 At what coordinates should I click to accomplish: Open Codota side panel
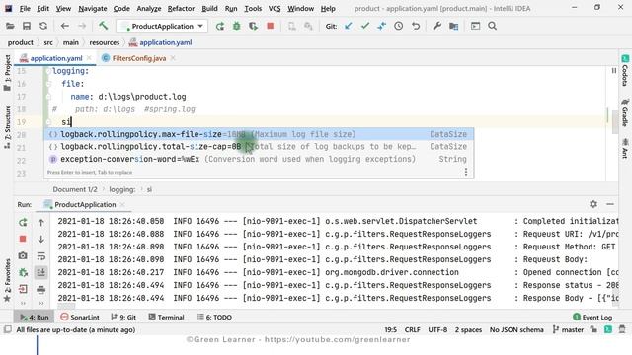point(625,71)
